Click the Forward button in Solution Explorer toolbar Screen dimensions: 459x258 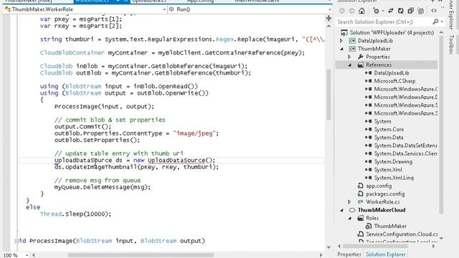352,11
